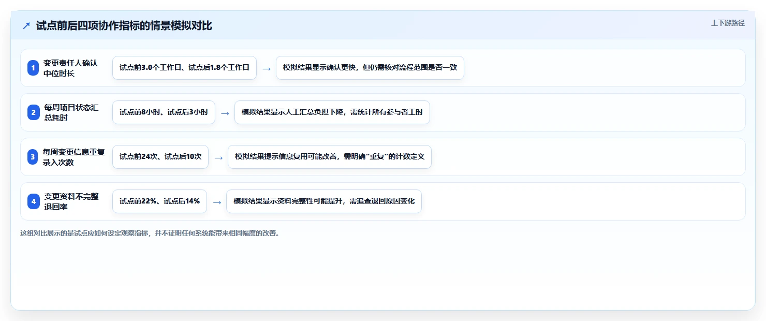Click the label 变更资料不完整退回率

(x=71, y=201)
